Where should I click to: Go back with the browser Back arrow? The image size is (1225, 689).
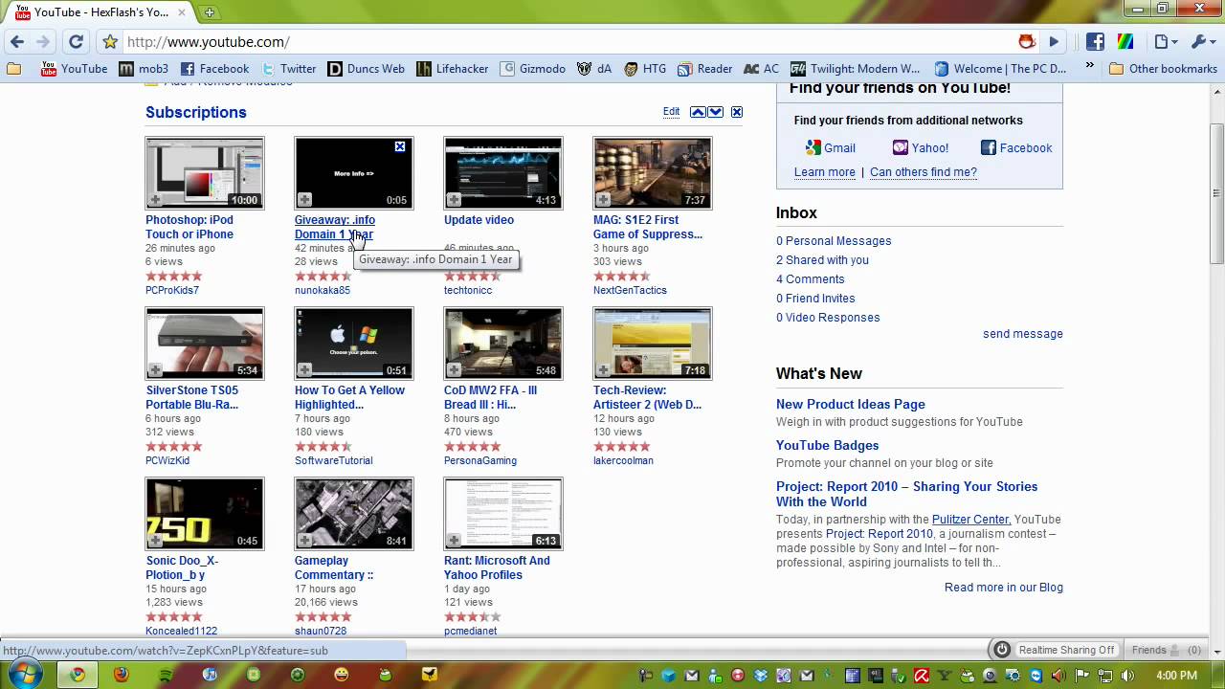17,42
